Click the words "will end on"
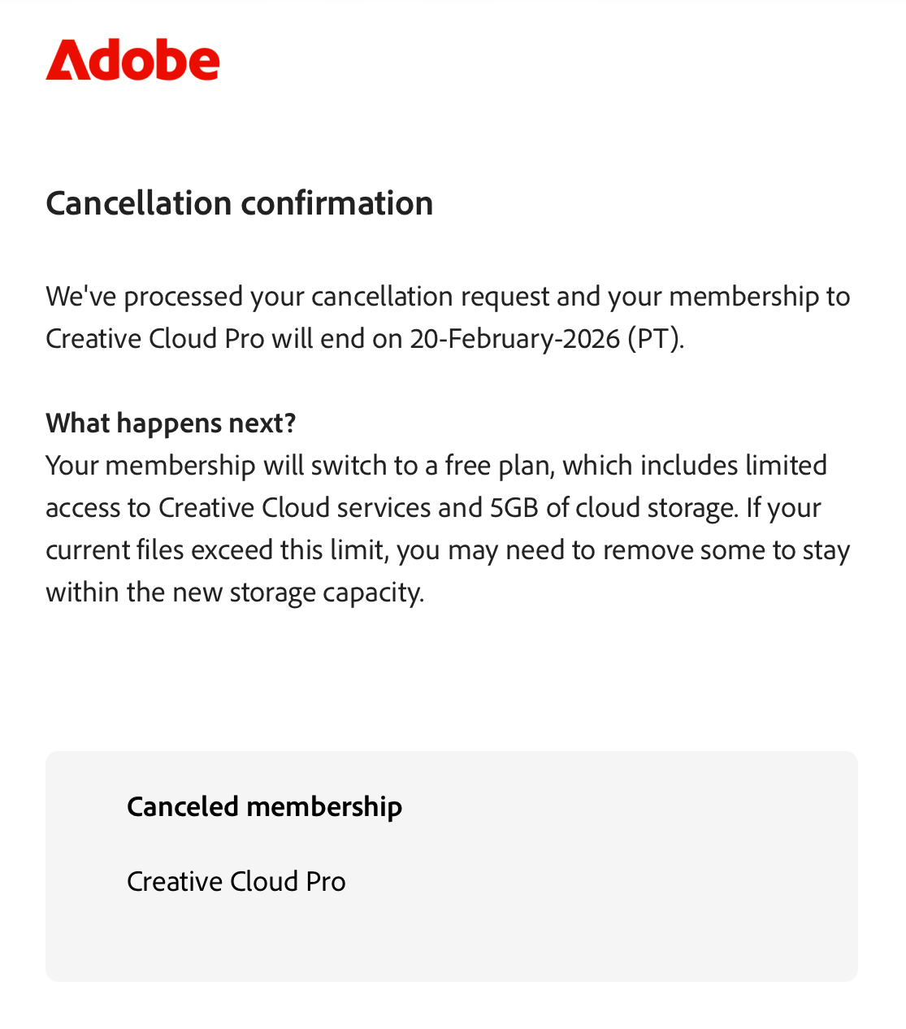 click(x=337, y=339)
